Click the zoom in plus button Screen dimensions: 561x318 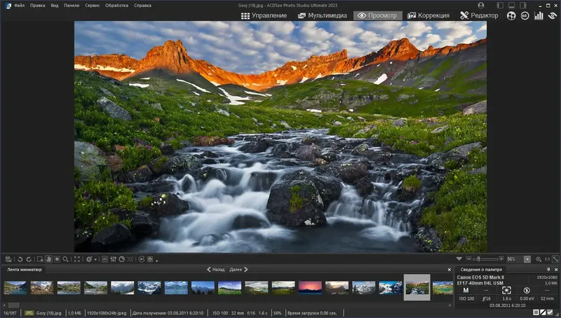tap(501, 258)
